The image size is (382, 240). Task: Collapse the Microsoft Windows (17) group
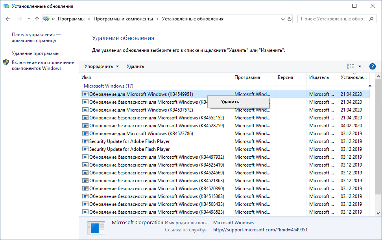pyautogui.click(x=370, y=86)
